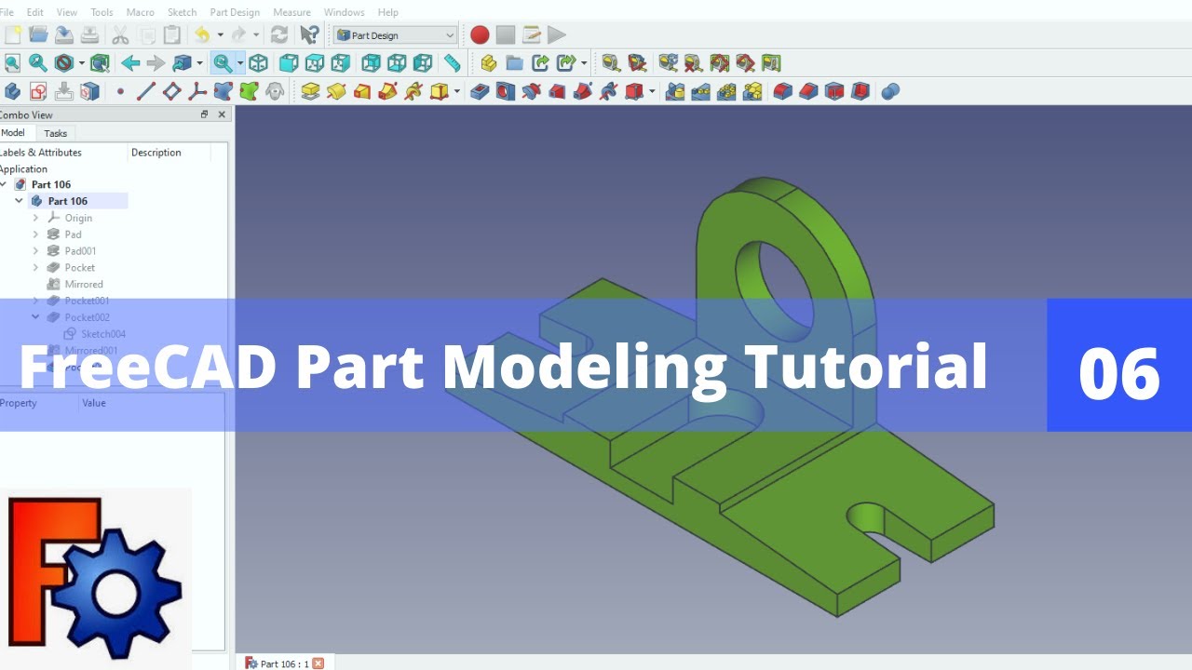The height and width of the screenshot is (670, 1192).
Task: Expand the Pad item in tree
Action: point(35,234)
